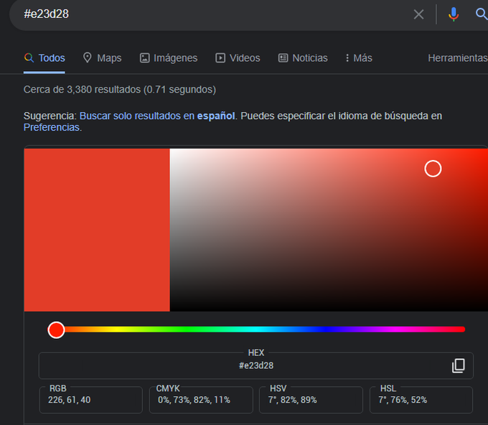Image resolution: width=488 pixels, height=425 pixels.
Task: Select the RGB value 226, 61, 40
Action: pyautogui.click(x=91, y=400)
